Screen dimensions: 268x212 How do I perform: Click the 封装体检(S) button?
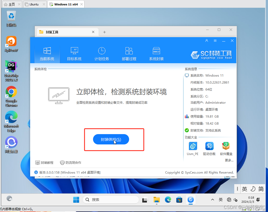(111, 139)
